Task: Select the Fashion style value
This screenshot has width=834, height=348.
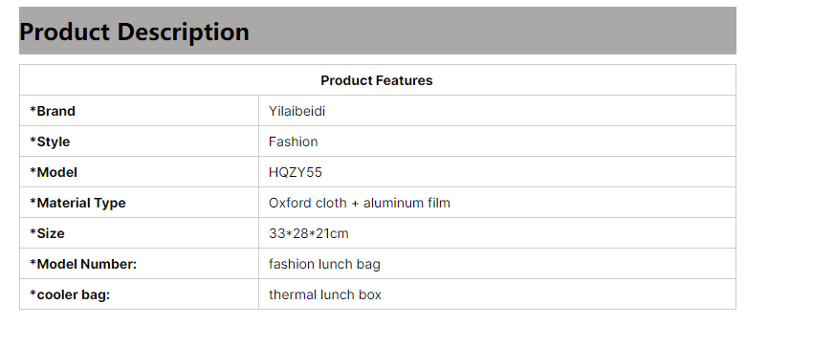Action: pos(293,141)
